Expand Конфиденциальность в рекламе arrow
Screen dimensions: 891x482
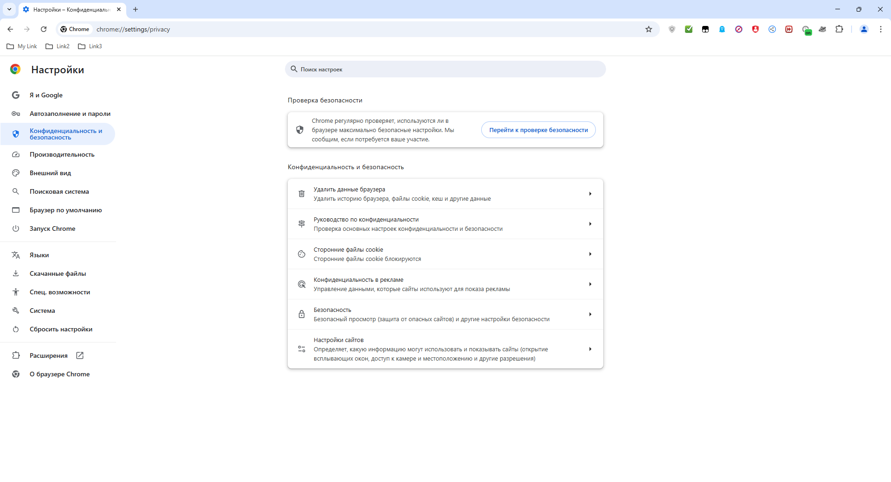coord(590,284)
